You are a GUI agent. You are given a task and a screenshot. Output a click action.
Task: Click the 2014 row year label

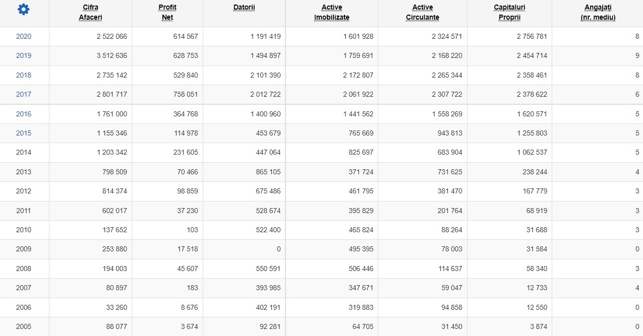(24, 152)
